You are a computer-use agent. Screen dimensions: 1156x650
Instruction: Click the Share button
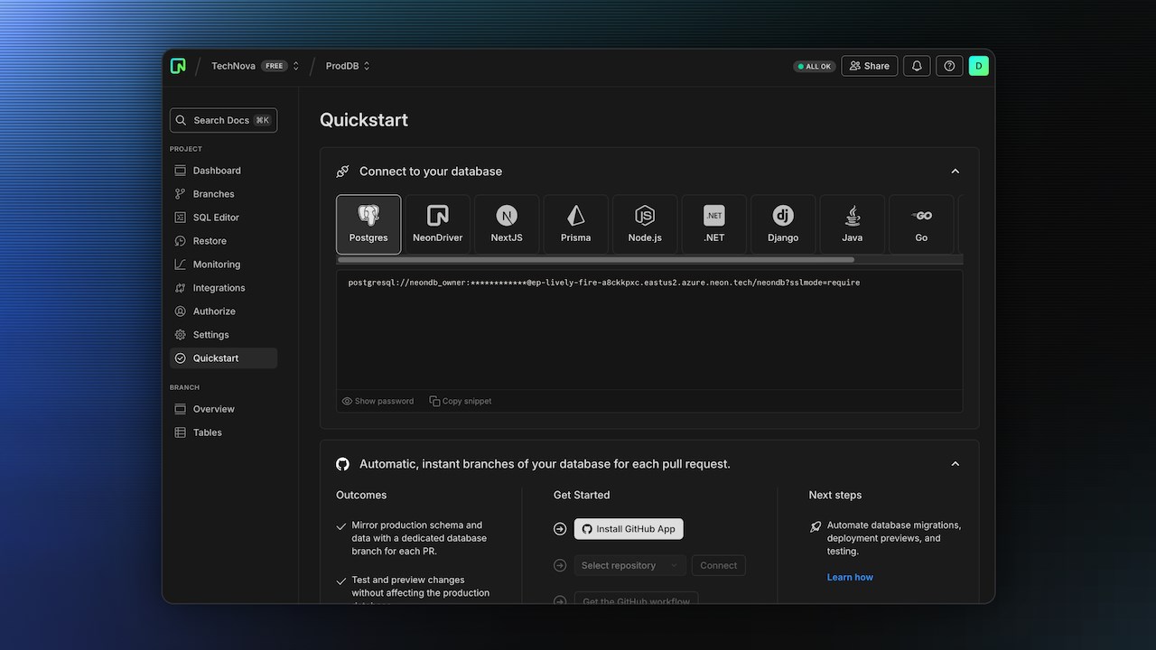(x=869, y=66)
